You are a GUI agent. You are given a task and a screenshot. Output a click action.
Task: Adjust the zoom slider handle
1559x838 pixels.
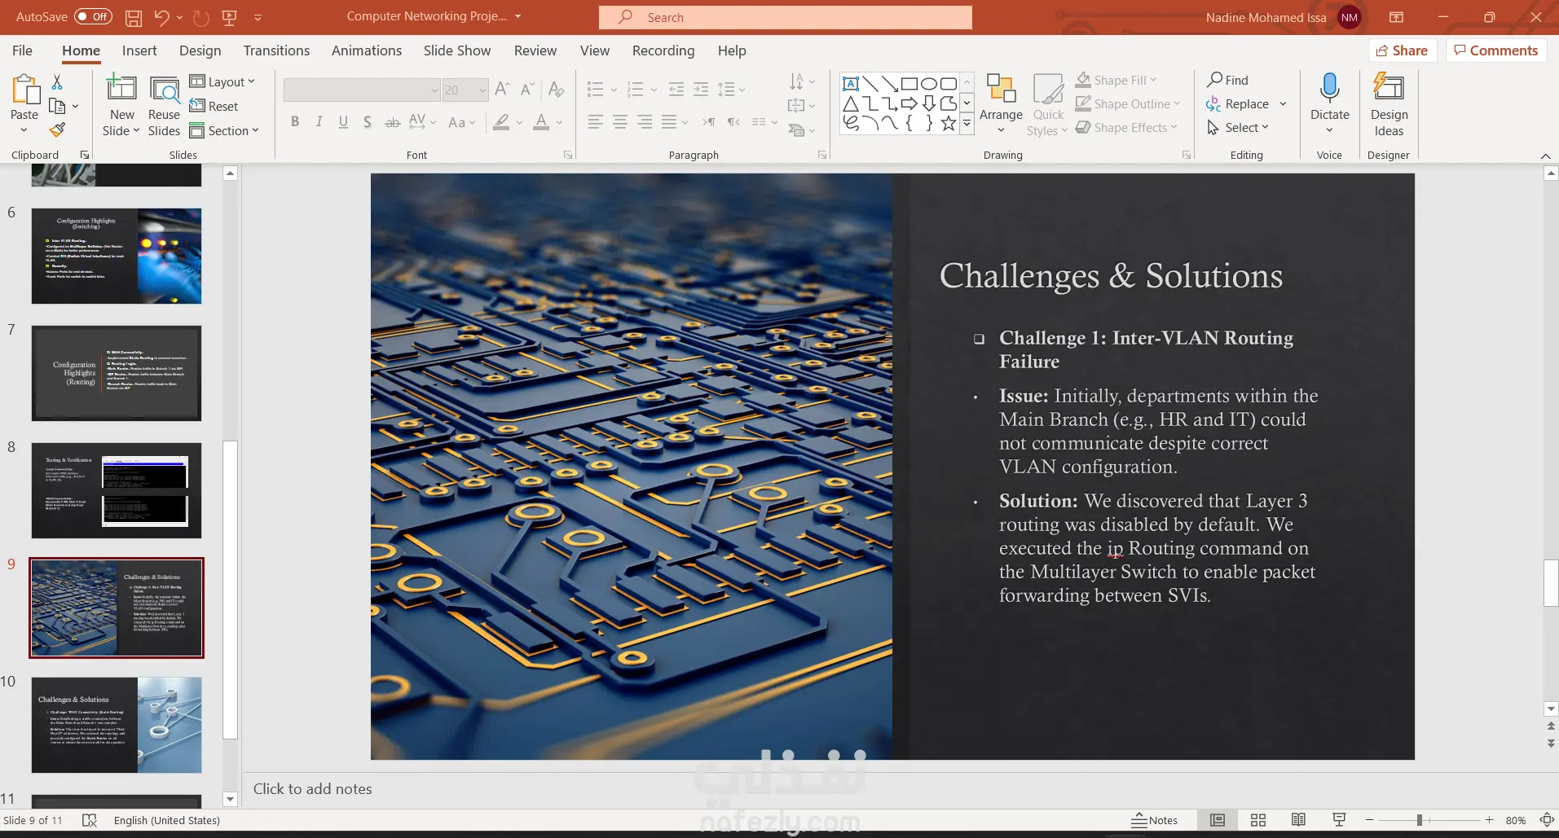pos(1419,820)
